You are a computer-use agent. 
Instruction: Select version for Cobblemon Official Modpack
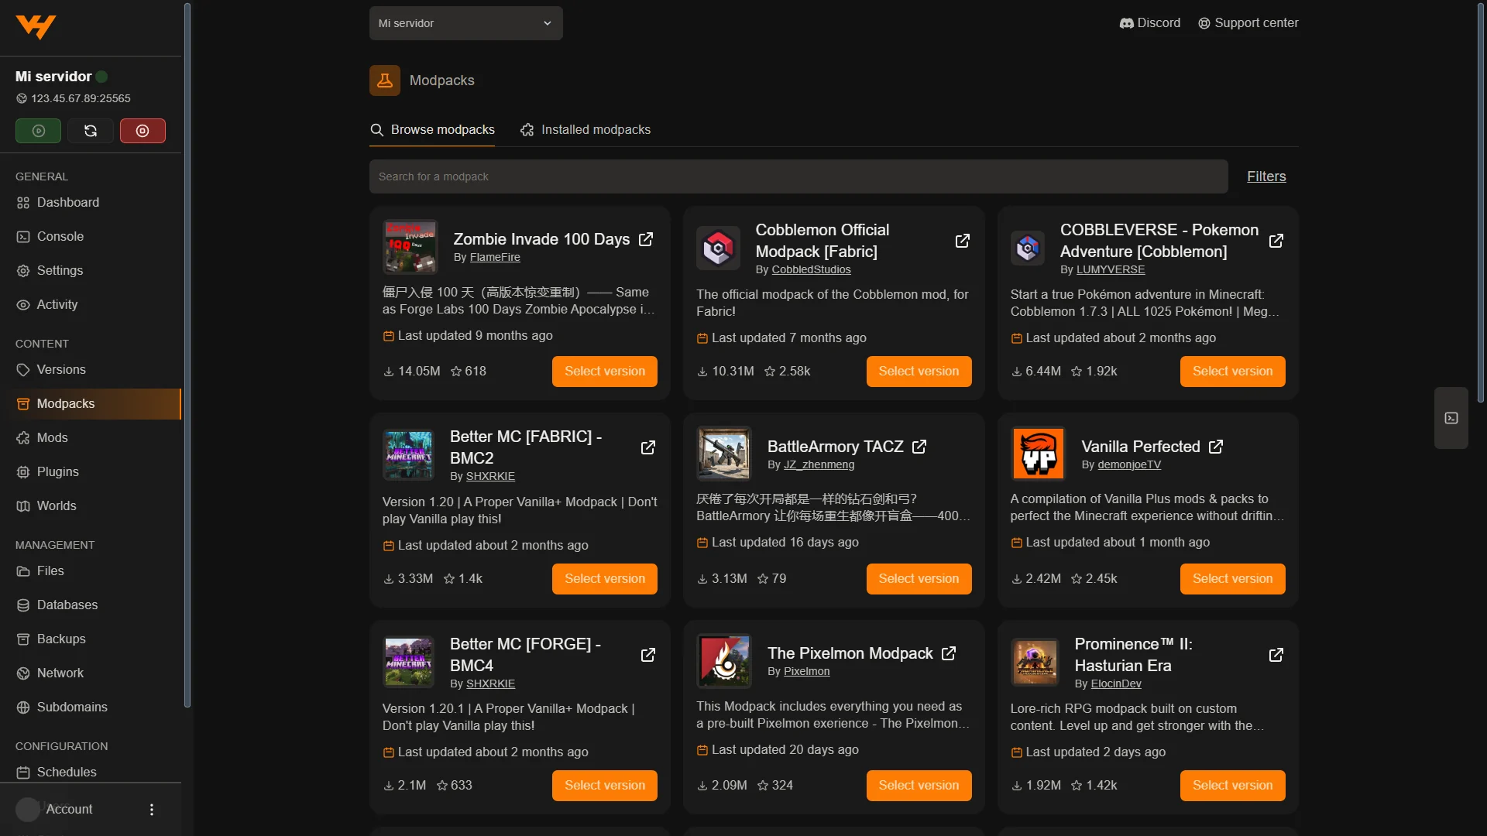[919, 372]
